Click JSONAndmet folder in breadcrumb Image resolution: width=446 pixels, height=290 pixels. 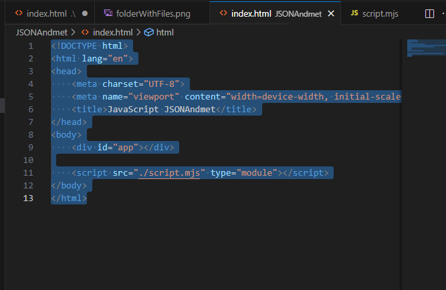coord(42,33)
